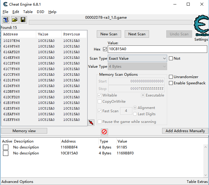Open the Table menu
The height and width of the screenshot is (185, 209).
[x=28, y=12]
